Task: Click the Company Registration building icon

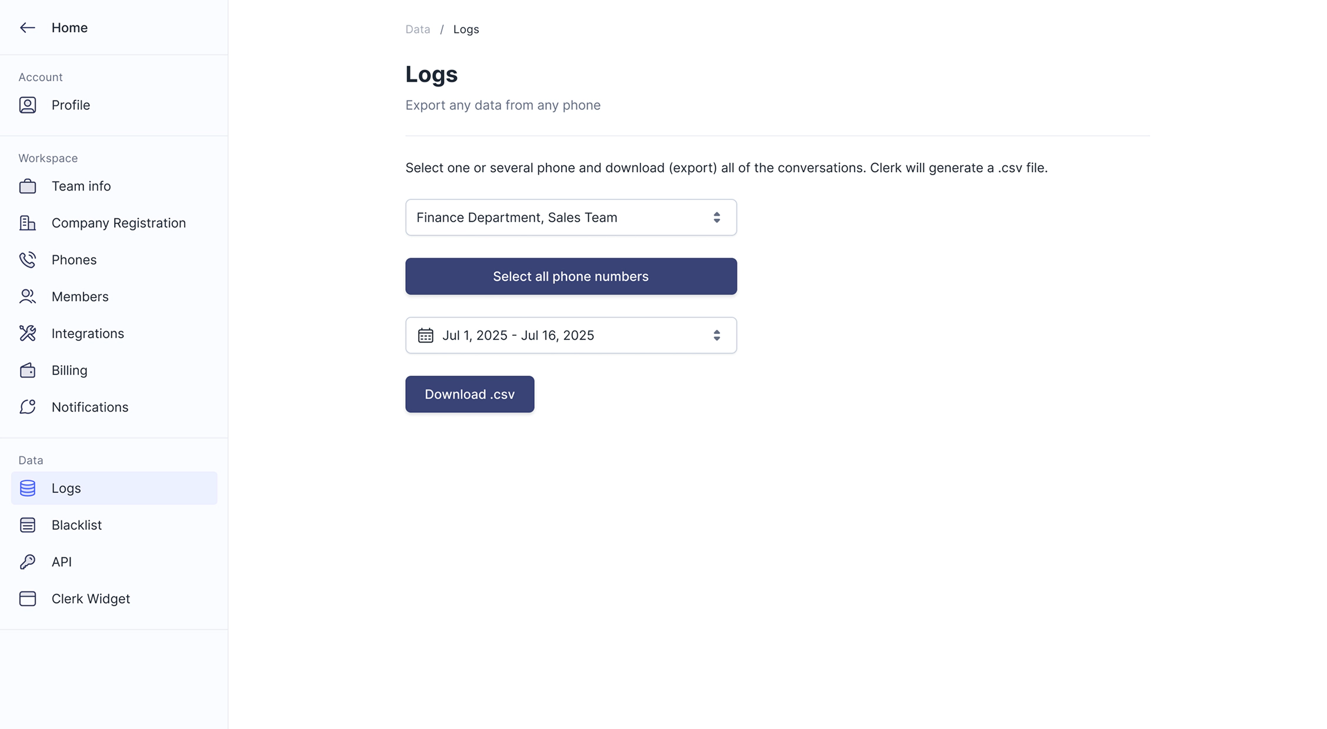Action: tap(28, 223)
